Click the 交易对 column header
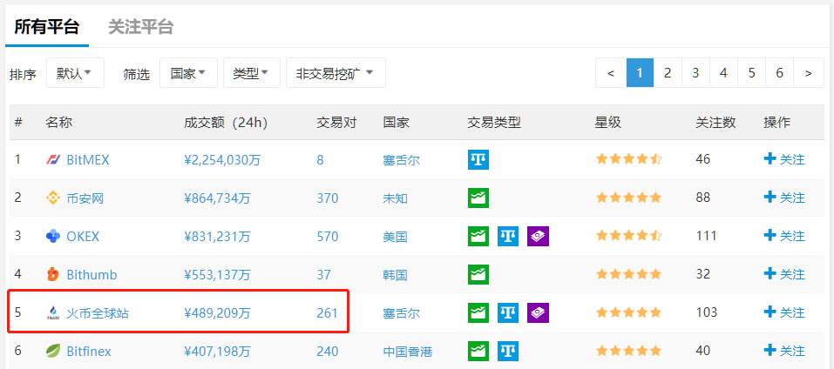Viewport: 834px width, 369px height. tap(336, 123)
